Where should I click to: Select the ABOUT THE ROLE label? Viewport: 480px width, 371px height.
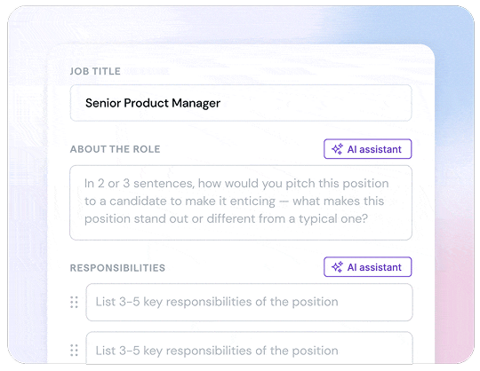click(115, 149)
